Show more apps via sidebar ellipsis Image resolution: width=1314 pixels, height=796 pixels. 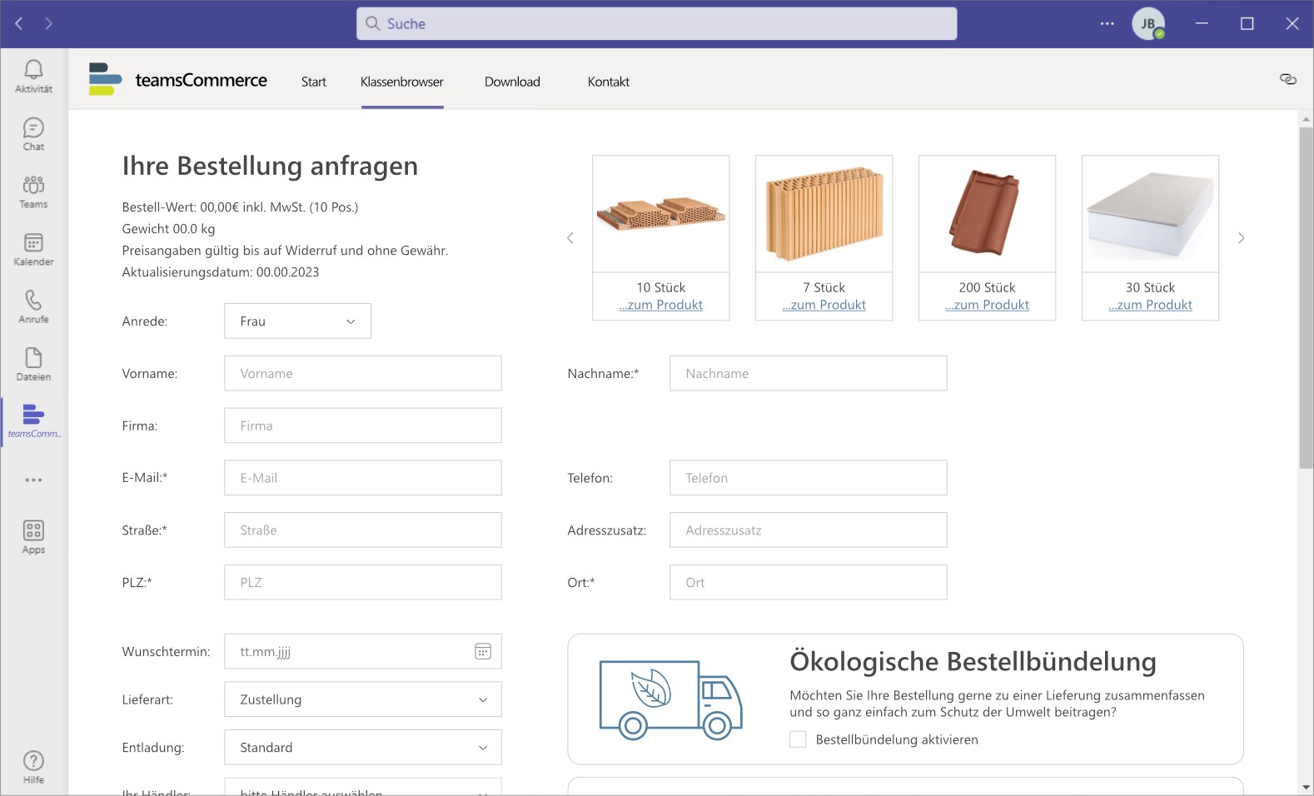[33, 480]
